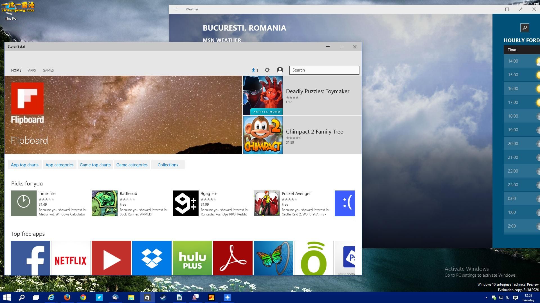This screenshot has width=540, height=303.
Task: Open the Time Tile app icon
Action: click(x=24, y=203)
